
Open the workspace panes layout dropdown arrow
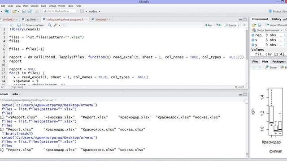point(86,11)
